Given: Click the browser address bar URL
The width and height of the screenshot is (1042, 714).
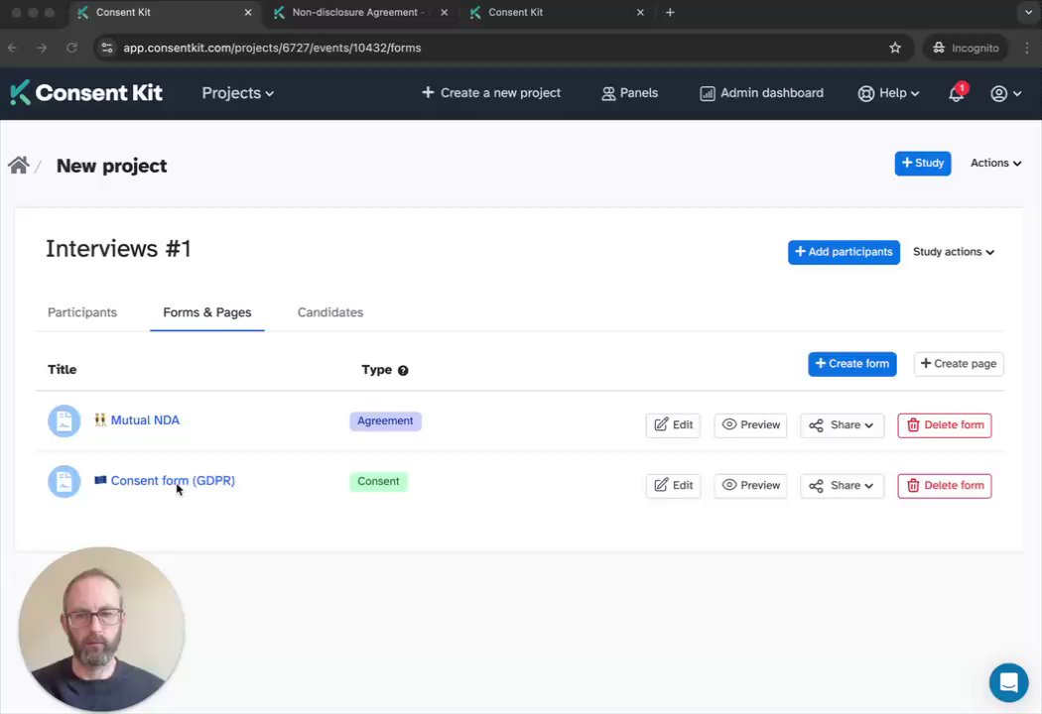Looking at the screenshot, I should pyautogui.click(x=272, y=48).
